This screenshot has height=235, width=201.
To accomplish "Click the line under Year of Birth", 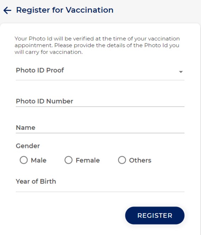I will (100, 192).
